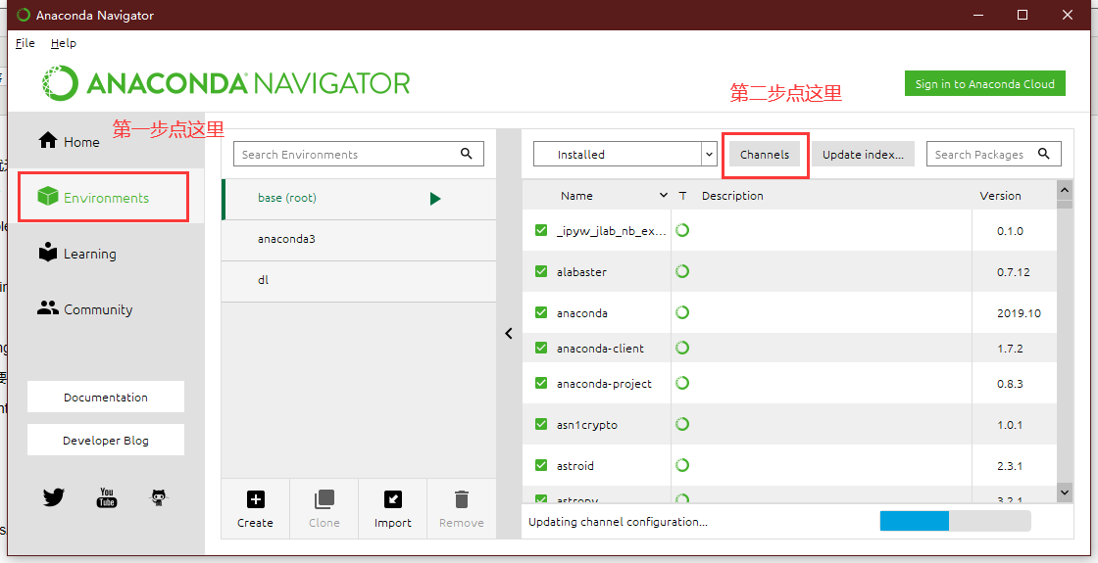The width and height of the screenshot is (1098, 563).
Task: Click the Name column sort chevron
Action: point(663,195)
